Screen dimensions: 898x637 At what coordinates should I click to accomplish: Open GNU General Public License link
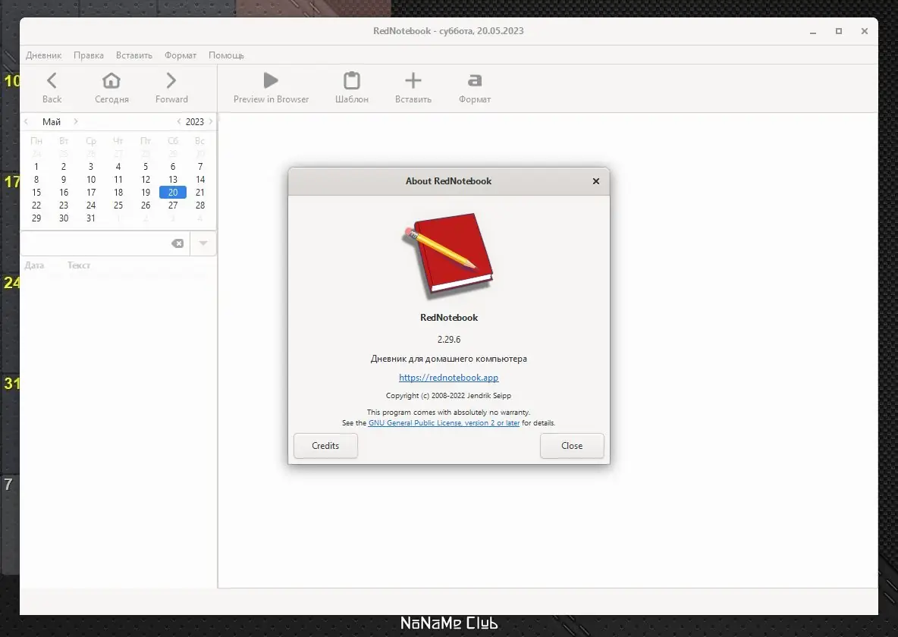444,422
